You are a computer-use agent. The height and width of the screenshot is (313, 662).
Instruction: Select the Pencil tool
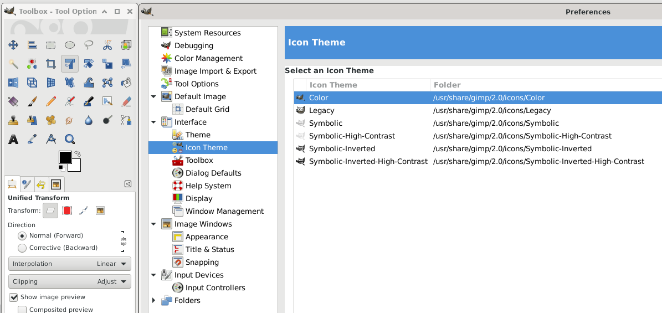pos(51,101)
